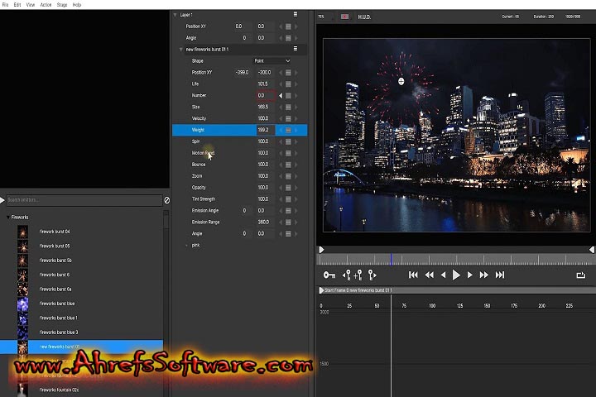Toggle the loop playback icon
This screenshot has height=397, width=596.
click(x=581, y=275)
